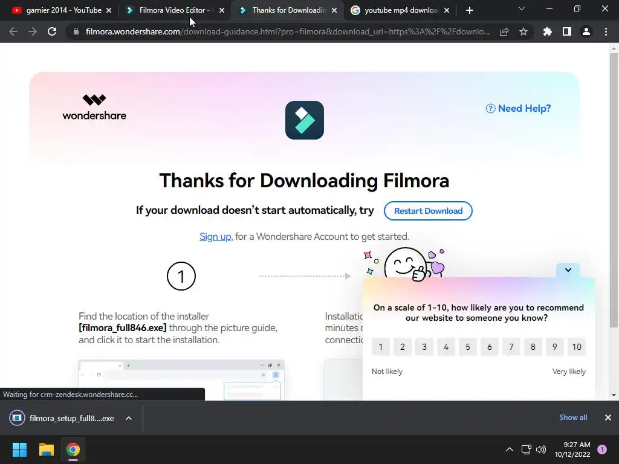Open downloaded filmora_setup_full8 exe file
The image size is (619, 464).
pyautogui.click(x=63, y=418)
